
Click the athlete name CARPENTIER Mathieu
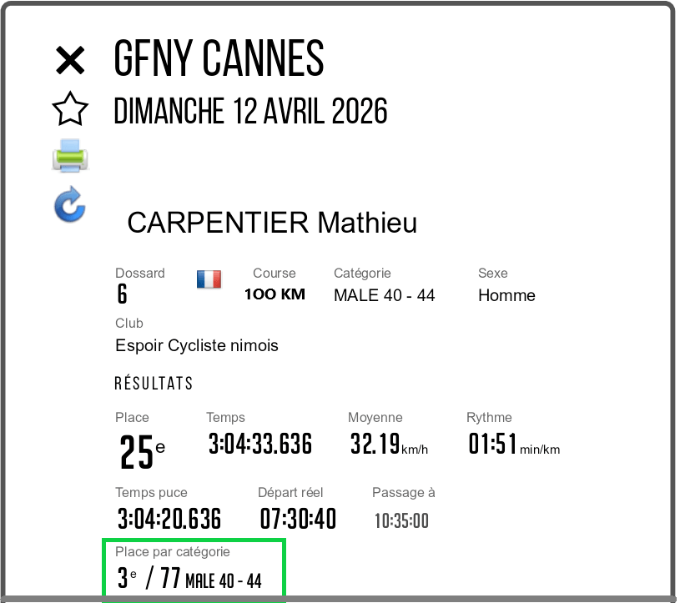272,224
